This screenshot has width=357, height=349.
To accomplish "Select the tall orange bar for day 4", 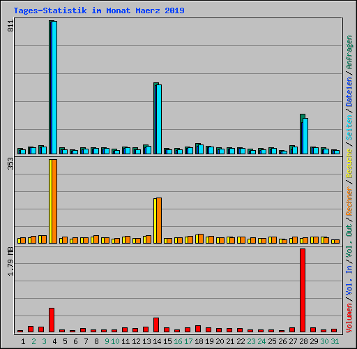I will click(54, 202).
